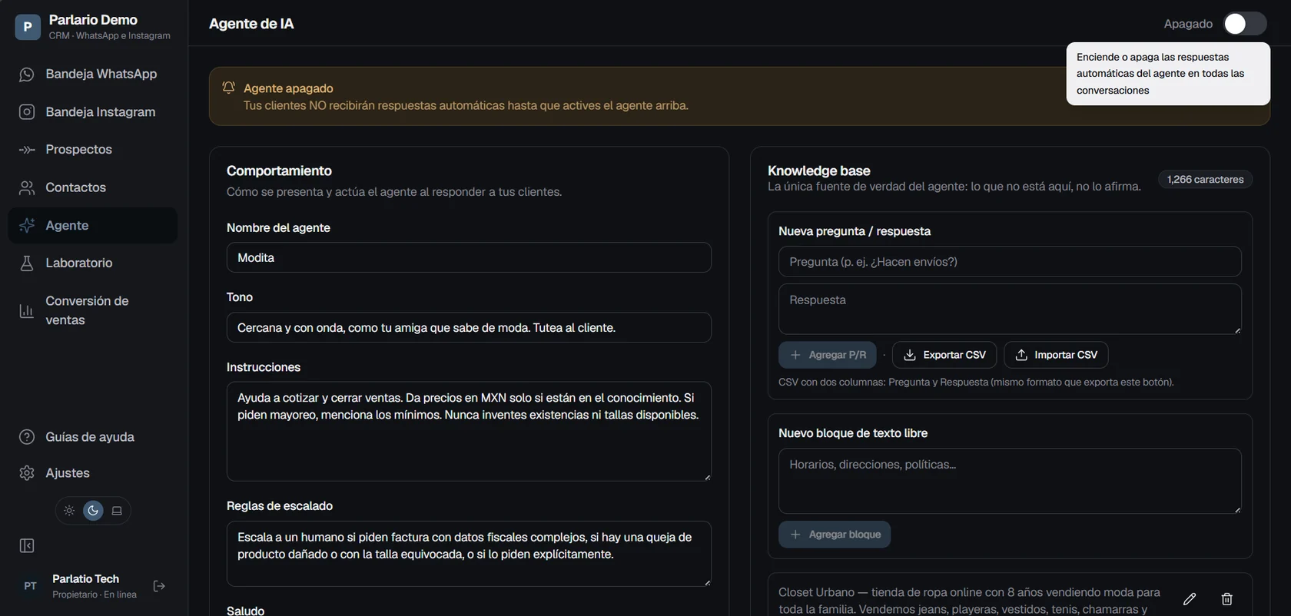Delete the Closet Urbano block trash icon
The width and height of the screenshot is (1291, 616).
tap(1227, 599)
